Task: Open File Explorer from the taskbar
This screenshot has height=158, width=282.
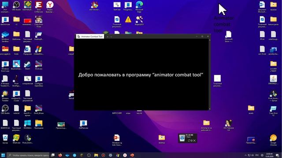Action: point(96,155)
